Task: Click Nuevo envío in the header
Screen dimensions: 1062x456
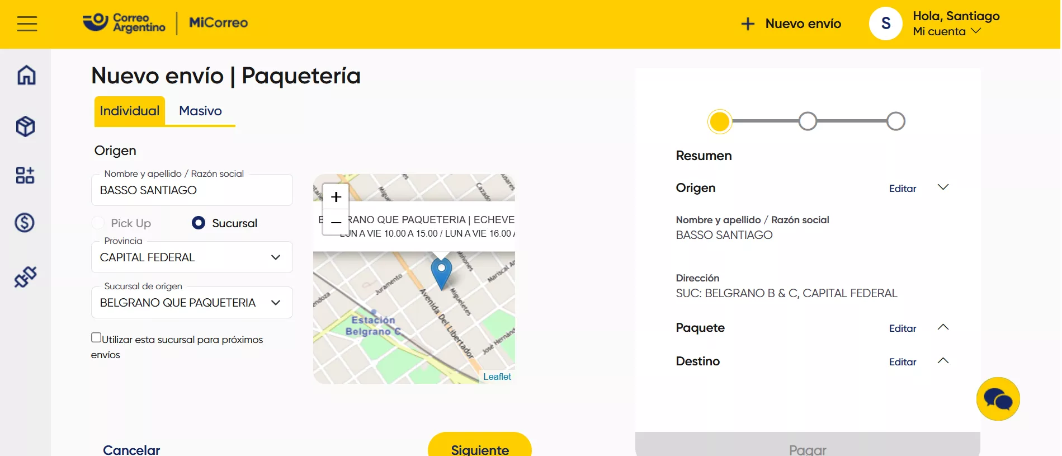Action: pyautogui.click(x=803, y=23)
